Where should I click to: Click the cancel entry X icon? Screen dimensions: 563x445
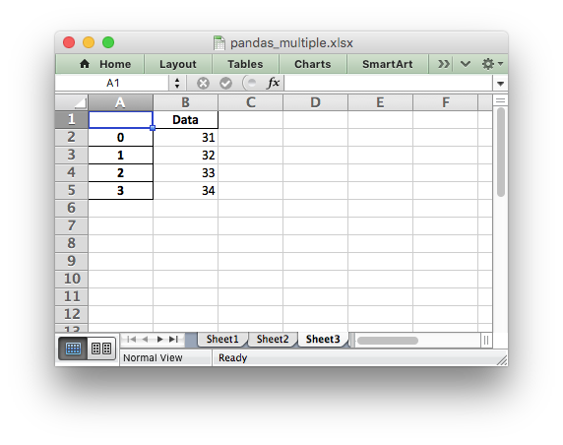[x=203, y=84]
